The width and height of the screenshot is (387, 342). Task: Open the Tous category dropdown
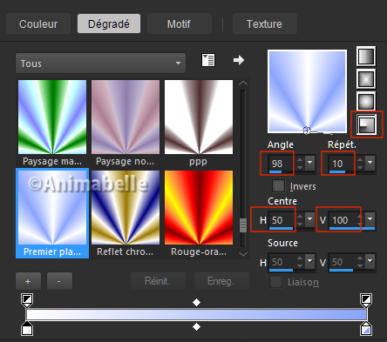100,63
